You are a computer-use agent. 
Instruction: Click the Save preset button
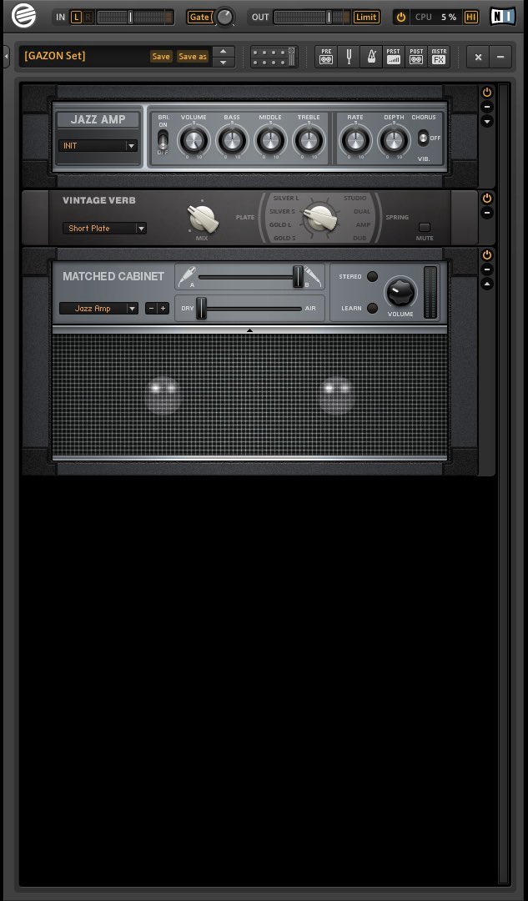(161, 57)
